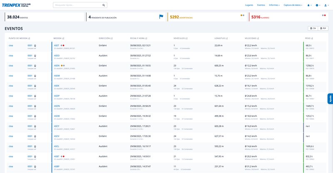Screen dimensions: 333x173
Task: Click train icon in ASDP row
Action: 35,96
